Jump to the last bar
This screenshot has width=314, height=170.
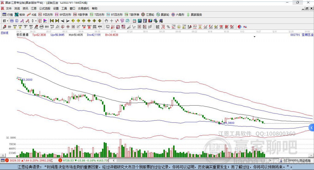coord(57,21)
